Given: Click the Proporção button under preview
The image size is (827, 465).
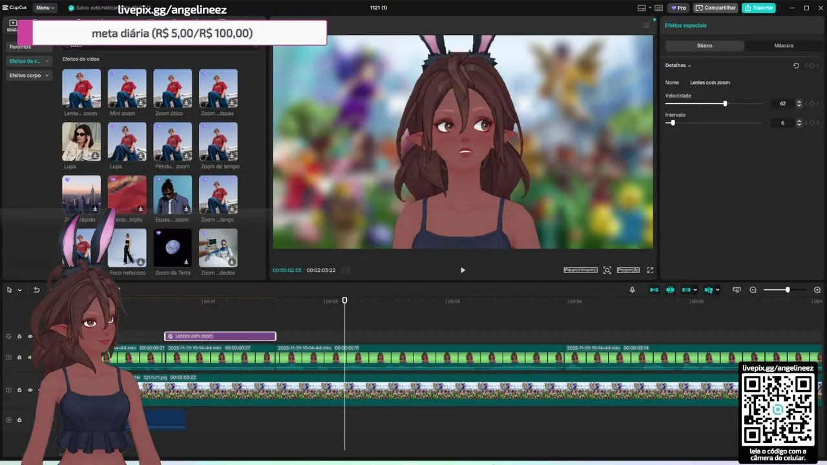Looking at the screenshot, I should coord(628,270).
